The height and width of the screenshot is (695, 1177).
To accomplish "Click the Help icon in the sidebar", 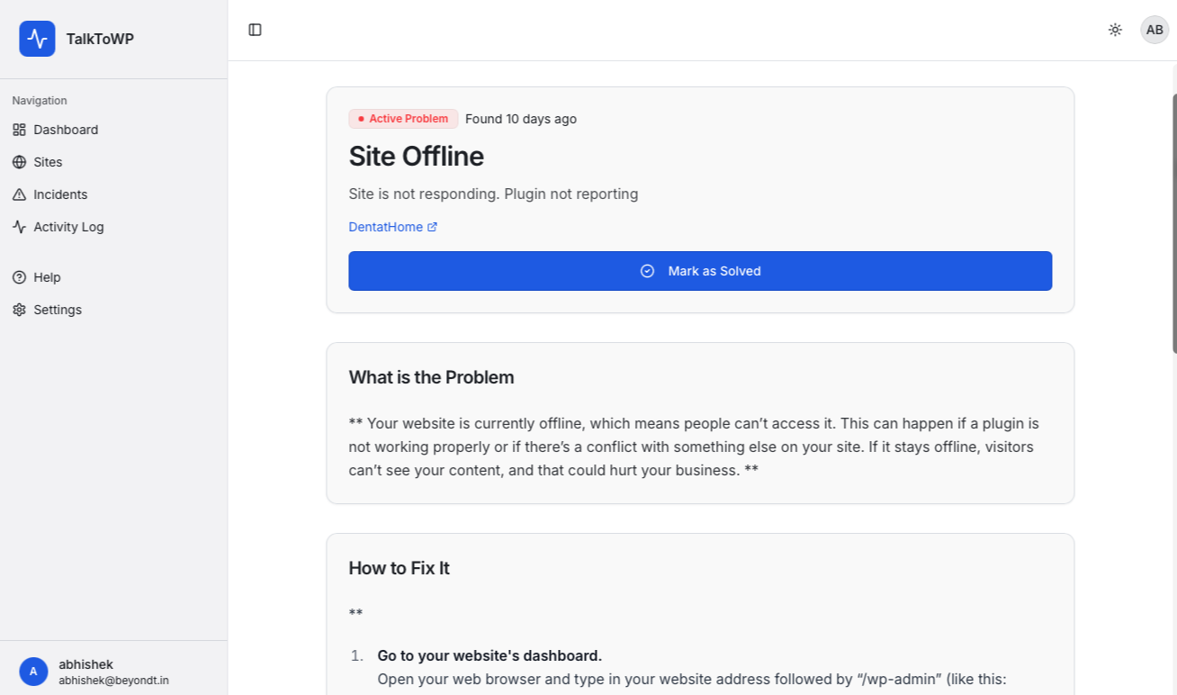I will (x=19, y=277).
